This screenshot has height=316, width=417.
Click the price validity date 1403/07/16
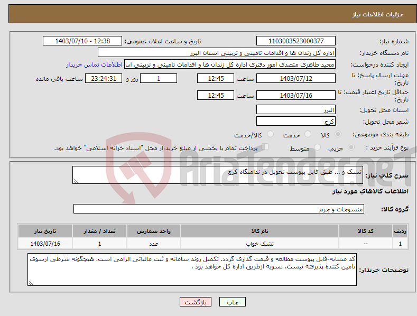[x=296, y=95]
